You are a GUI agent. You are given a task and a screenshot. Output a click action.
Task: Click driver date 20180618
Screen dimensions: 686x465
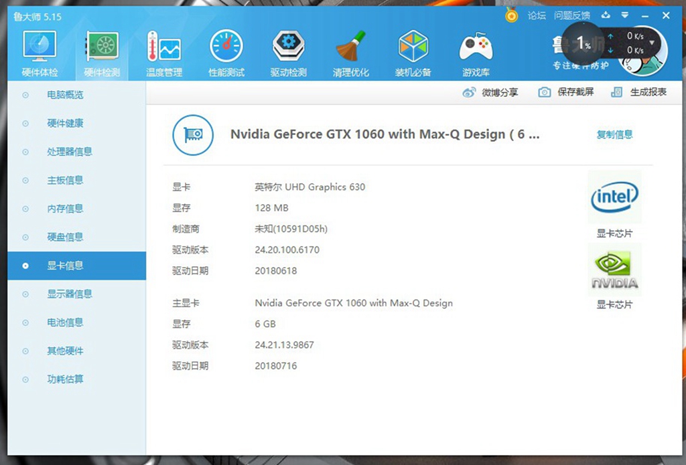tap(275, 271)
